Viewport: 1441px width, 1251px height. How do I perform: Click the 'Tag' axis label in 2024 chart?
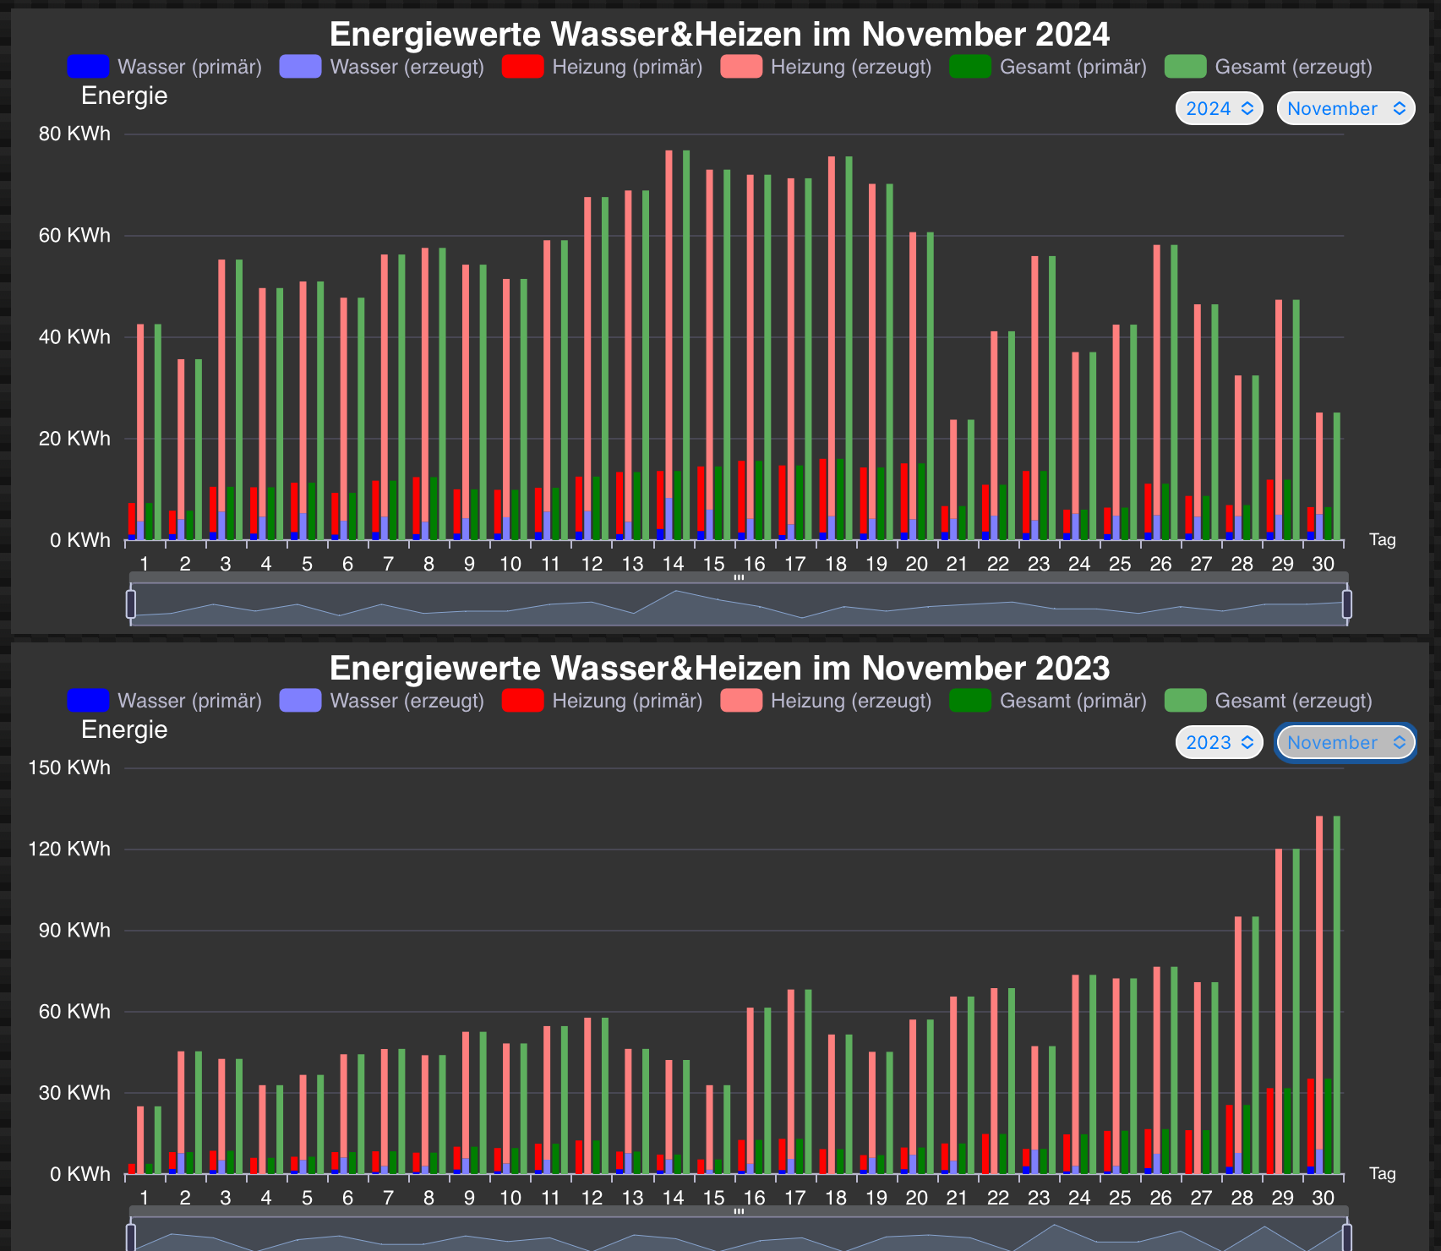coord(1383,539)
